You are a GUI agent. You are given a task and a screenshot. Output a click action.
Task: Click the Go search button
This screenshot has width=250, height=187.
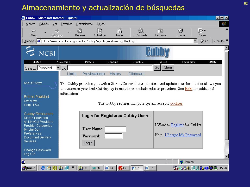click(157, 68)
